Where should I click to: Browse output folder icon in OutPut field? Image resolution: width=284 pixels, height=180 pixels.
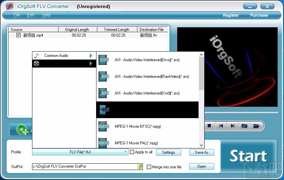point(140,166)
